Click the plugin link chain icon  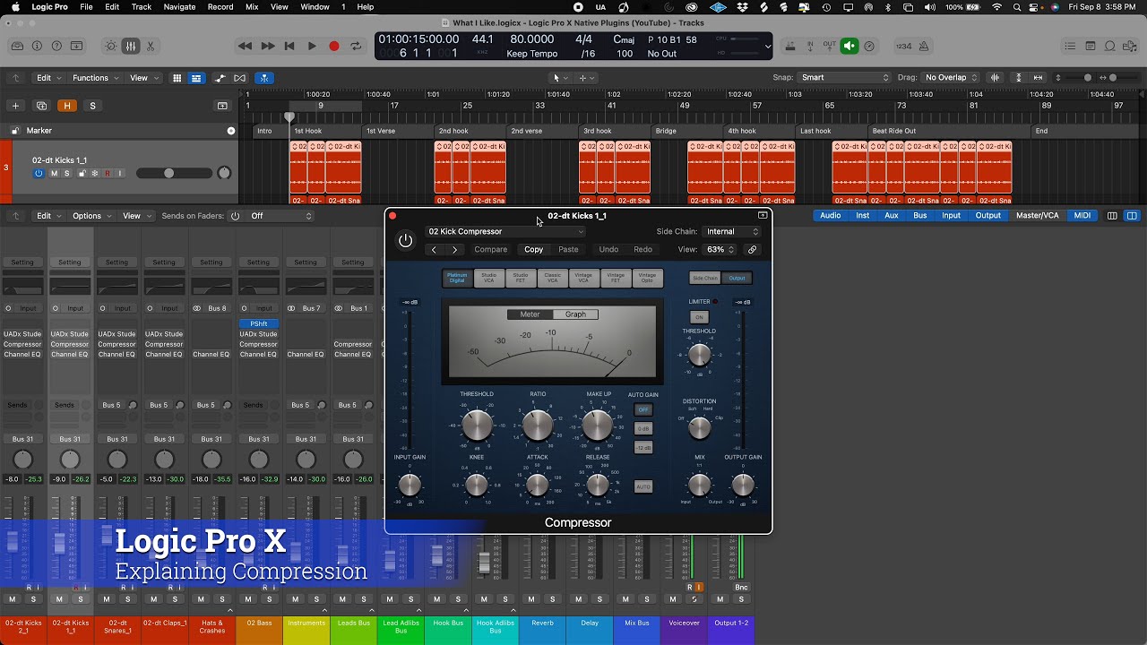coord(753,250)
